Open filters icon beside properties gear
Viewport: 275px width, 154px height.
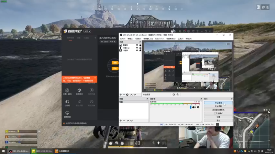click(178, 94)
